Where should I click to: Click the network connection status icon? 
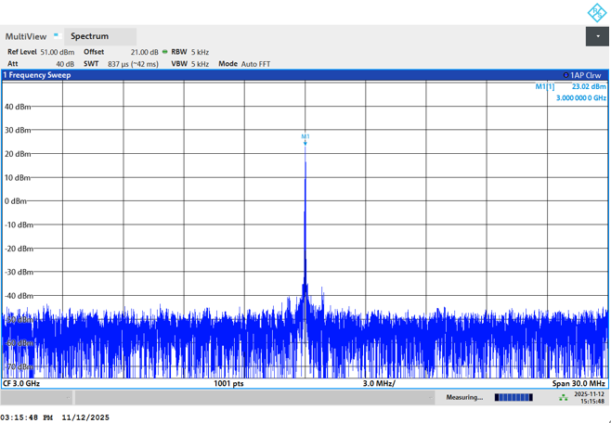click(x=563, y=397)
